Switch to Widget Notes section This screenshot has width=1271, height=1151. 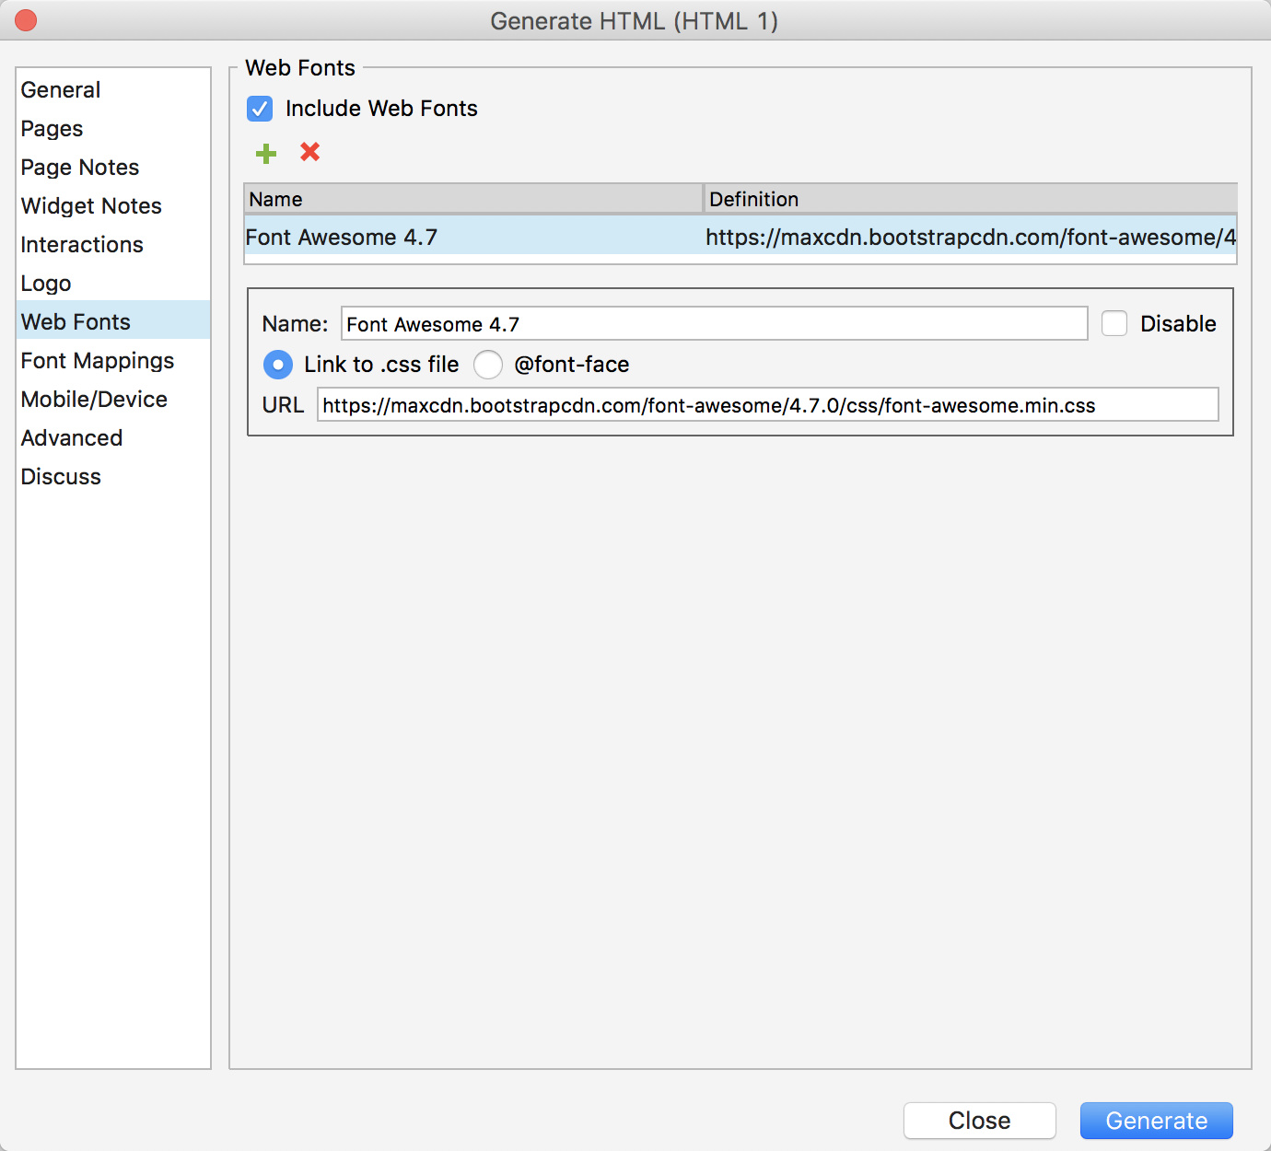pos(91,206)
